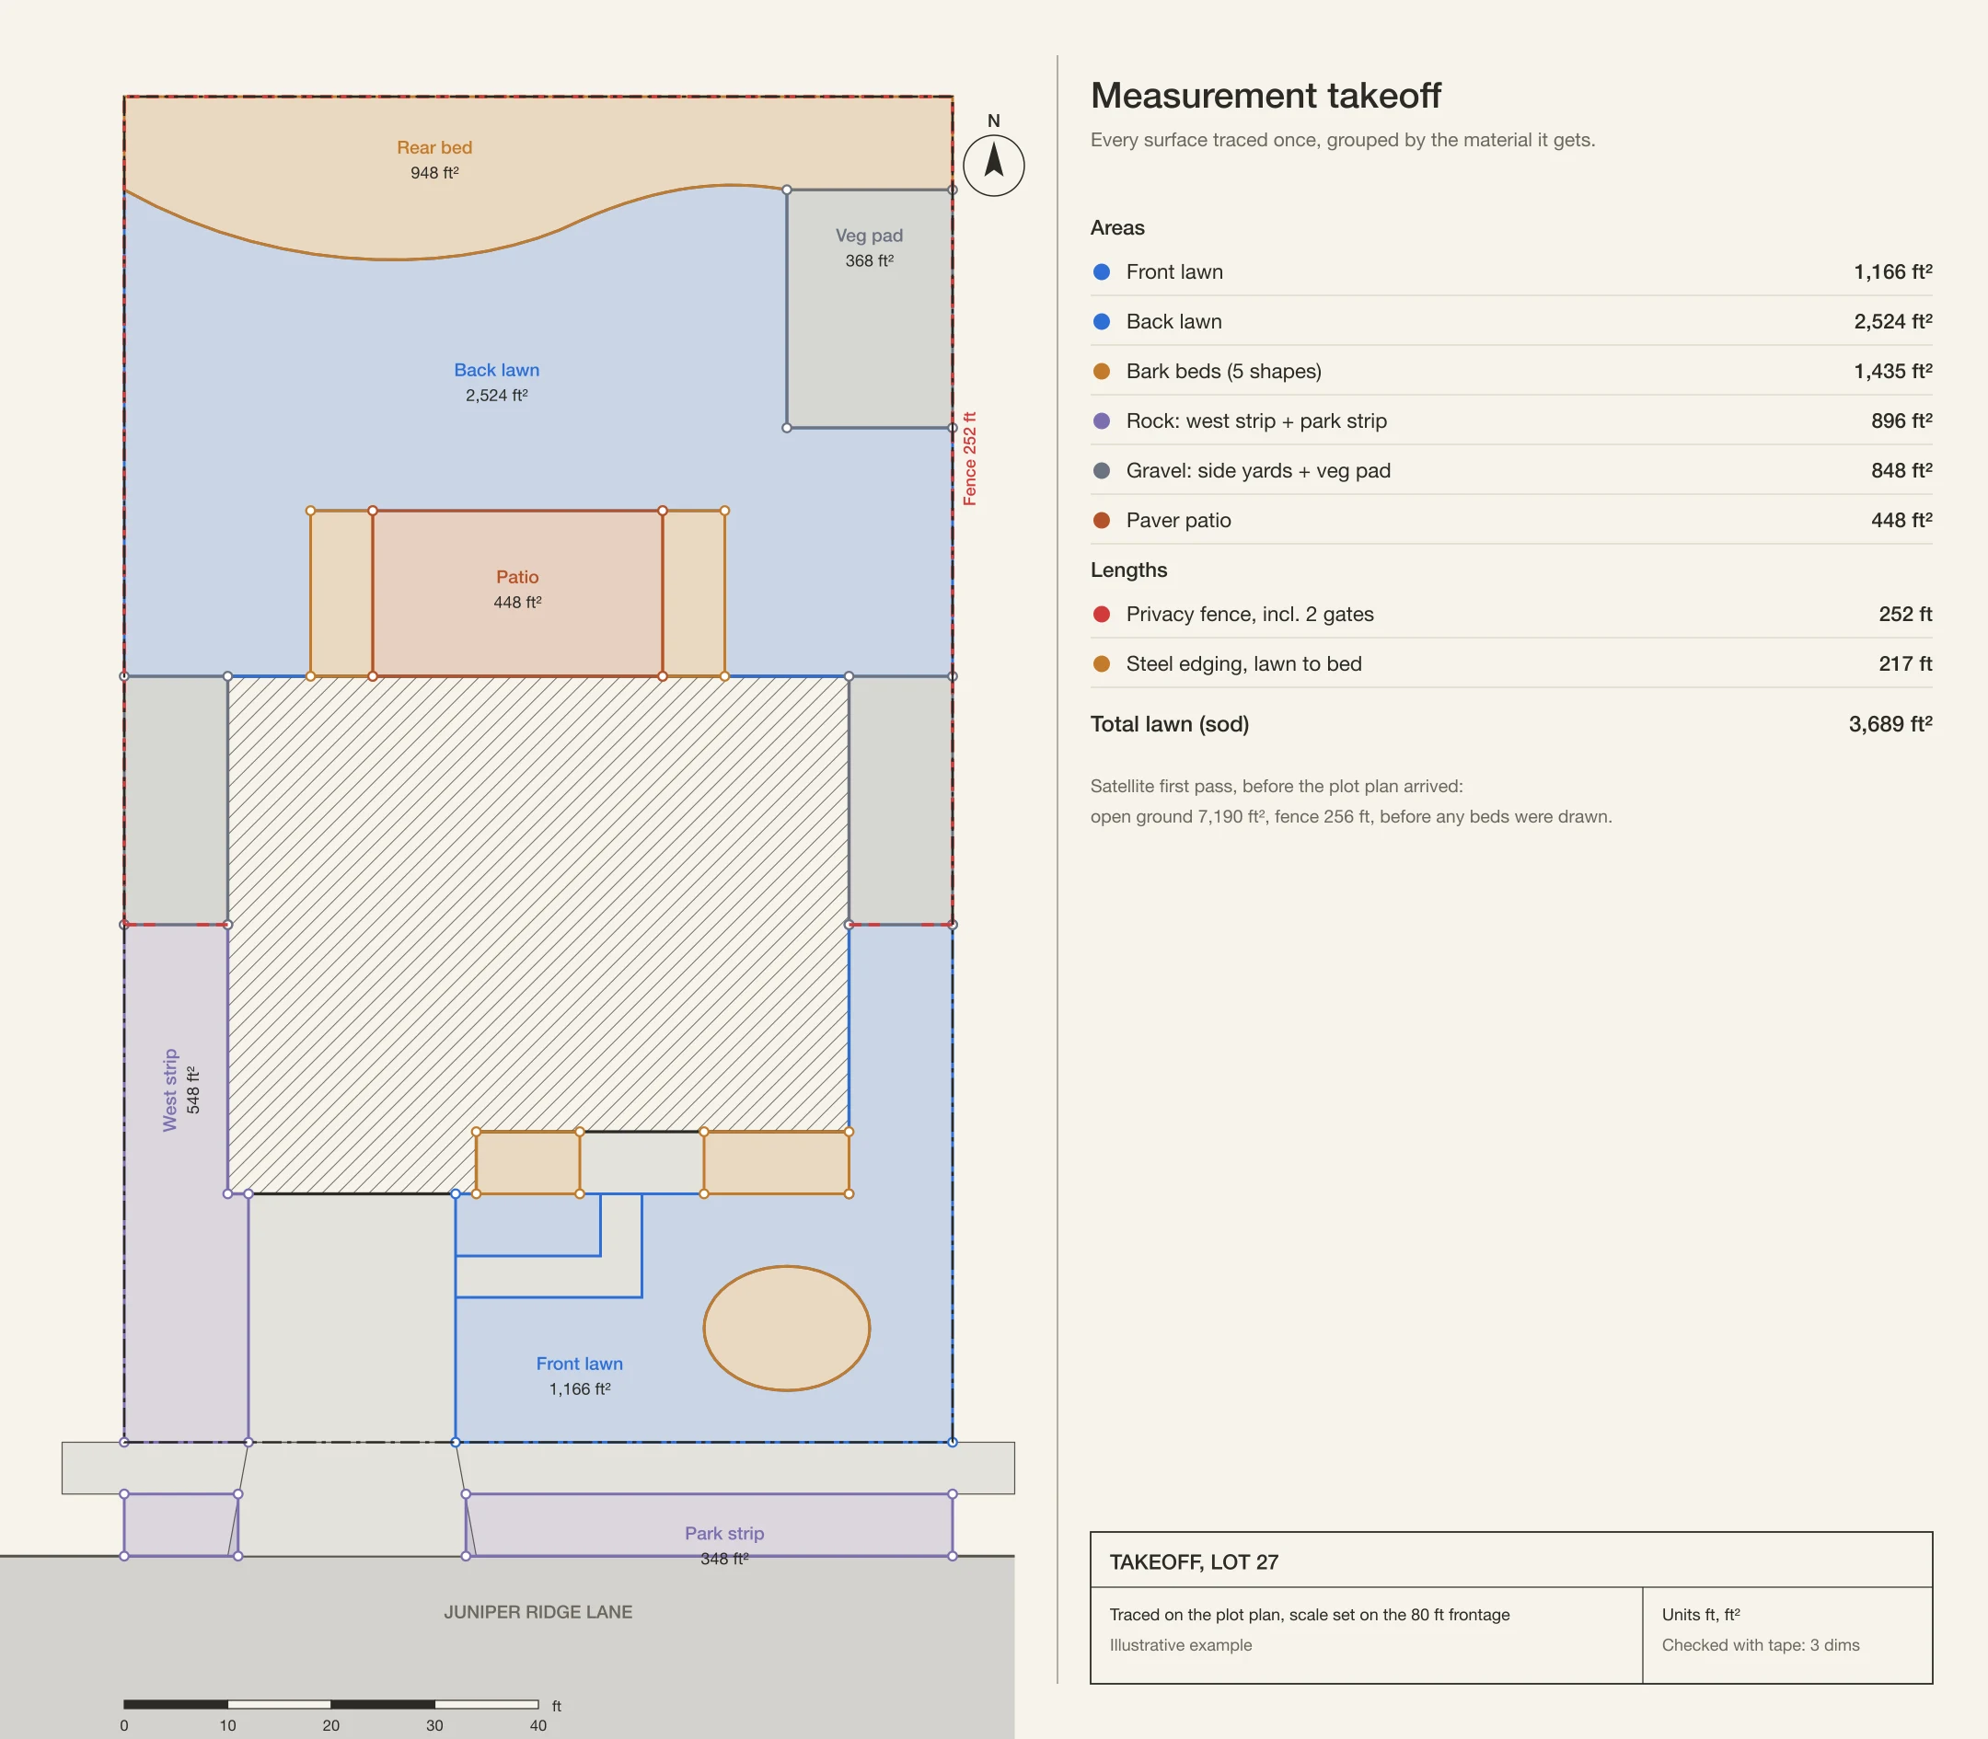The image size is (1988, 1739).
Task: Click the 'Rear bed' label on plan
Action: (x=433, y=147)
